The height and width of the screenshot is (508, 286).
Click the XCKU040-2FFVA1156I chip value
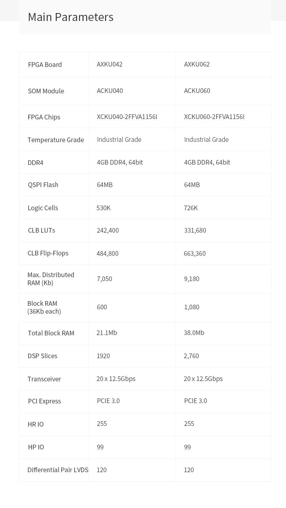(127, 117)
